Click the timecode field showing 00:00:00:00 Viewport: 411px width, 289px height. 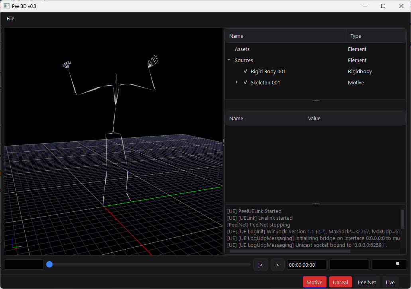307,265
